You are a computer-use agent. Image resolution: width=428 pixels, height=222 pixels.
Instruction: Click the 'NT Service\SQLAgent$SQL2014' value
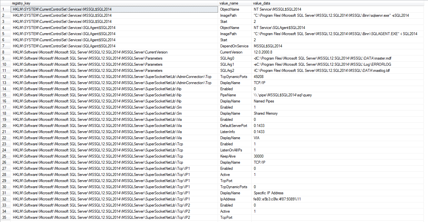pyautogui.click(x=279, y=28)
